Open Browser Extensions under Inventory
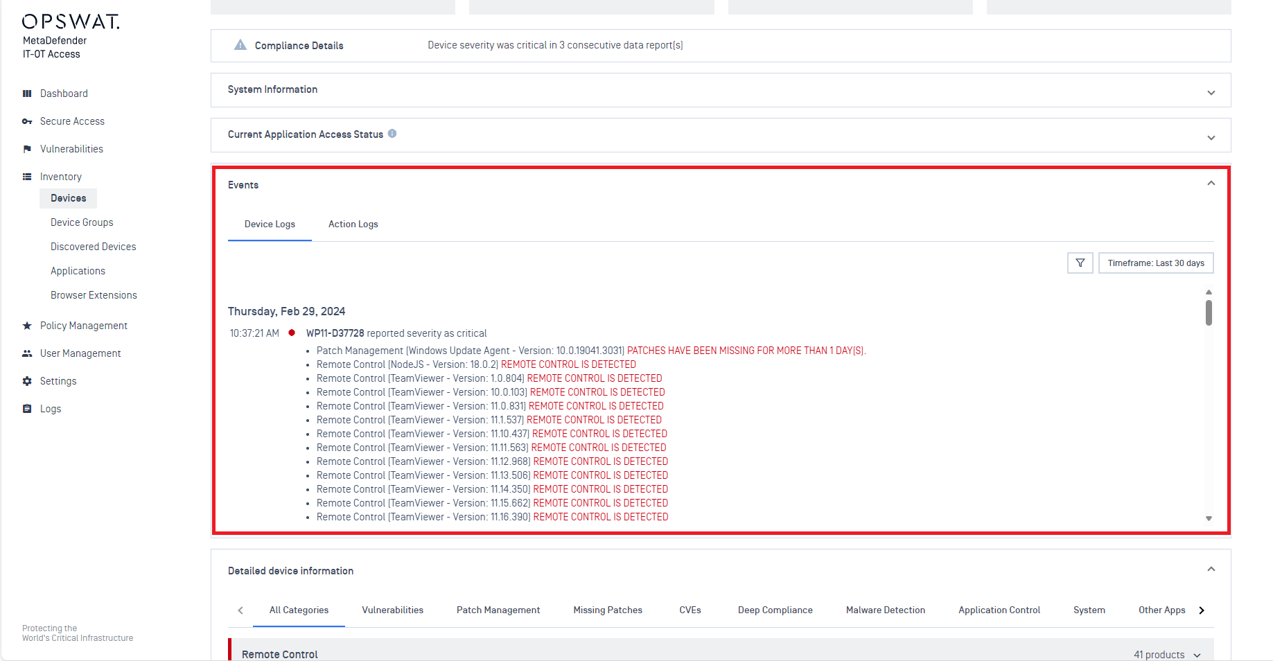 click(94, 295)
